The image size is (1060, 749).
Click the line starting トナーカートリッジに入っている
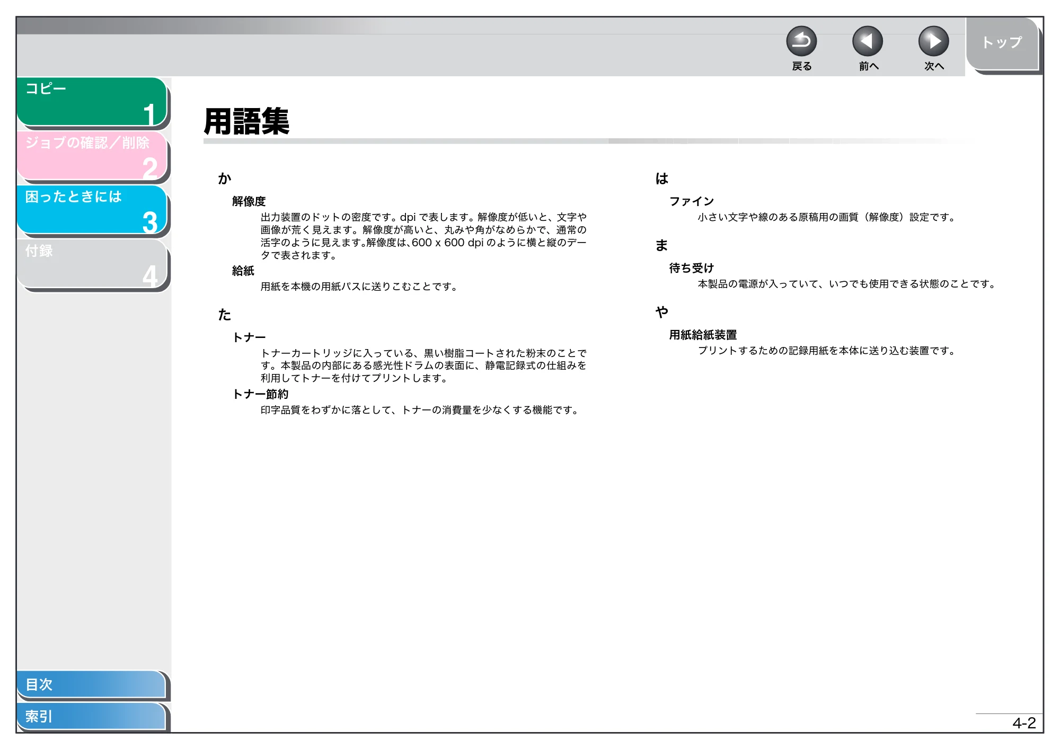(x=423, y=353)
